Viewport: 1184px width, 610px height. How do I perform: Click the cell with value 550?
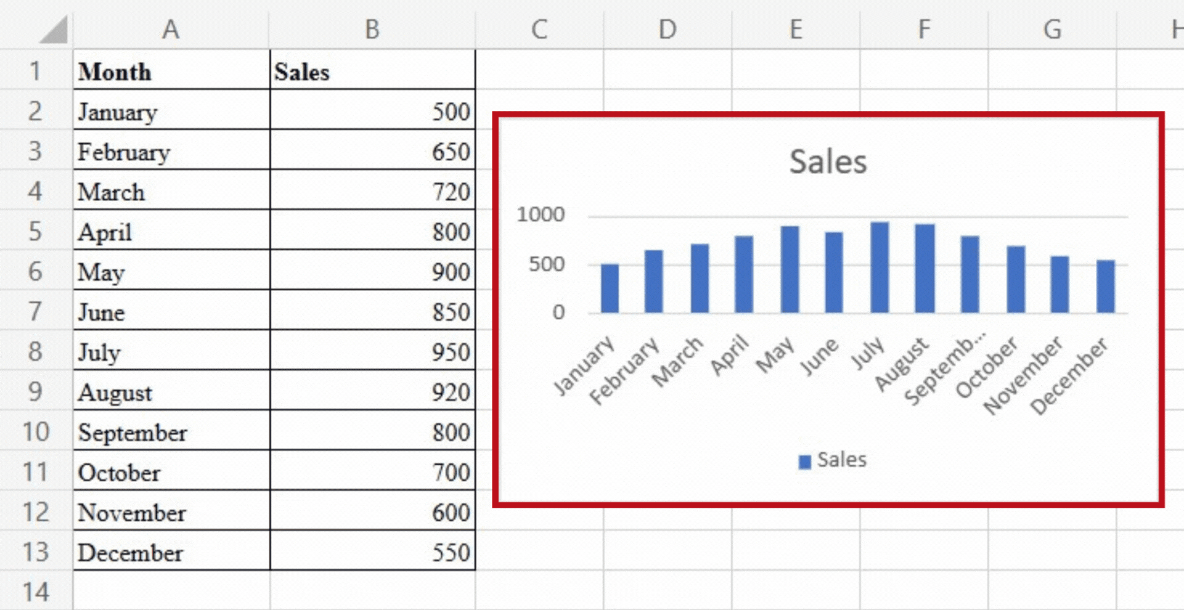(372, 551)
